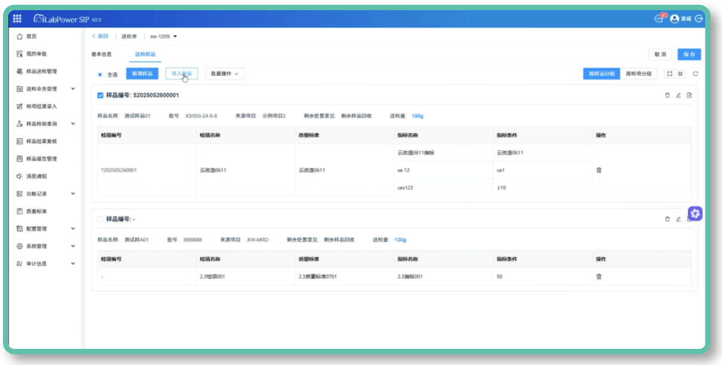Click the 保存 button
Viewport: 722px width, 365px height.
pyautogui.click(x=689, y=54)
